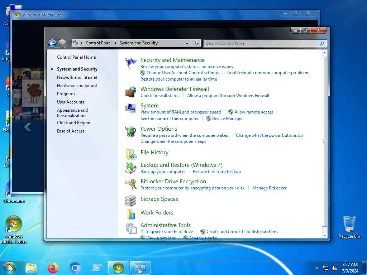Click Change what the power buttons do
Viewport: 367px width, 275px height.
[269, 135]
